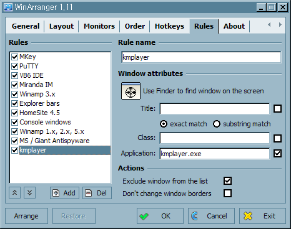The width and height of the screenshot is (291, 229).
Task: Click the Title input field
Action: 215,109
